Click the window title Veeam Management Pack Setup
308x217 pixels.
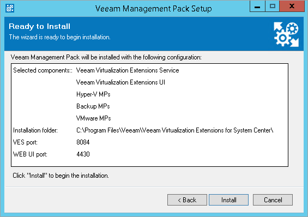(153, 9)
